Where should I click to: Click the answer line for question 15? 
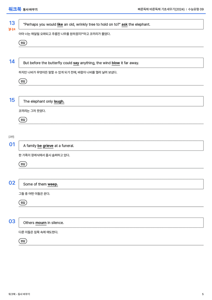[115, 120]
